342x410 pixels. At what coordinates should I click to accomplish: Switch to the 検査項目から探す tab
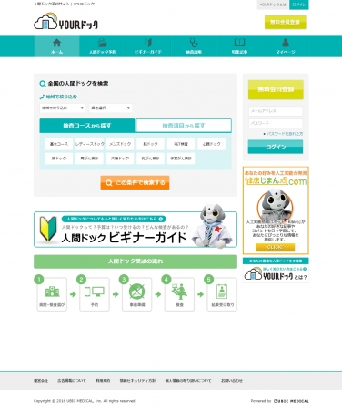184,126
